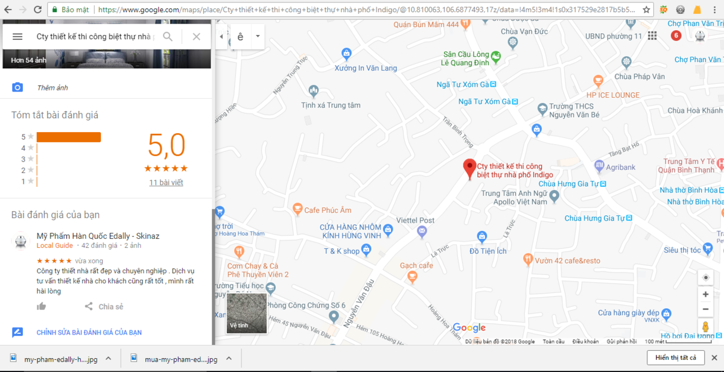Click the Xưởng In Văn Lang shop marker
The height and width of the screenshot is (372, 724).
346,54
